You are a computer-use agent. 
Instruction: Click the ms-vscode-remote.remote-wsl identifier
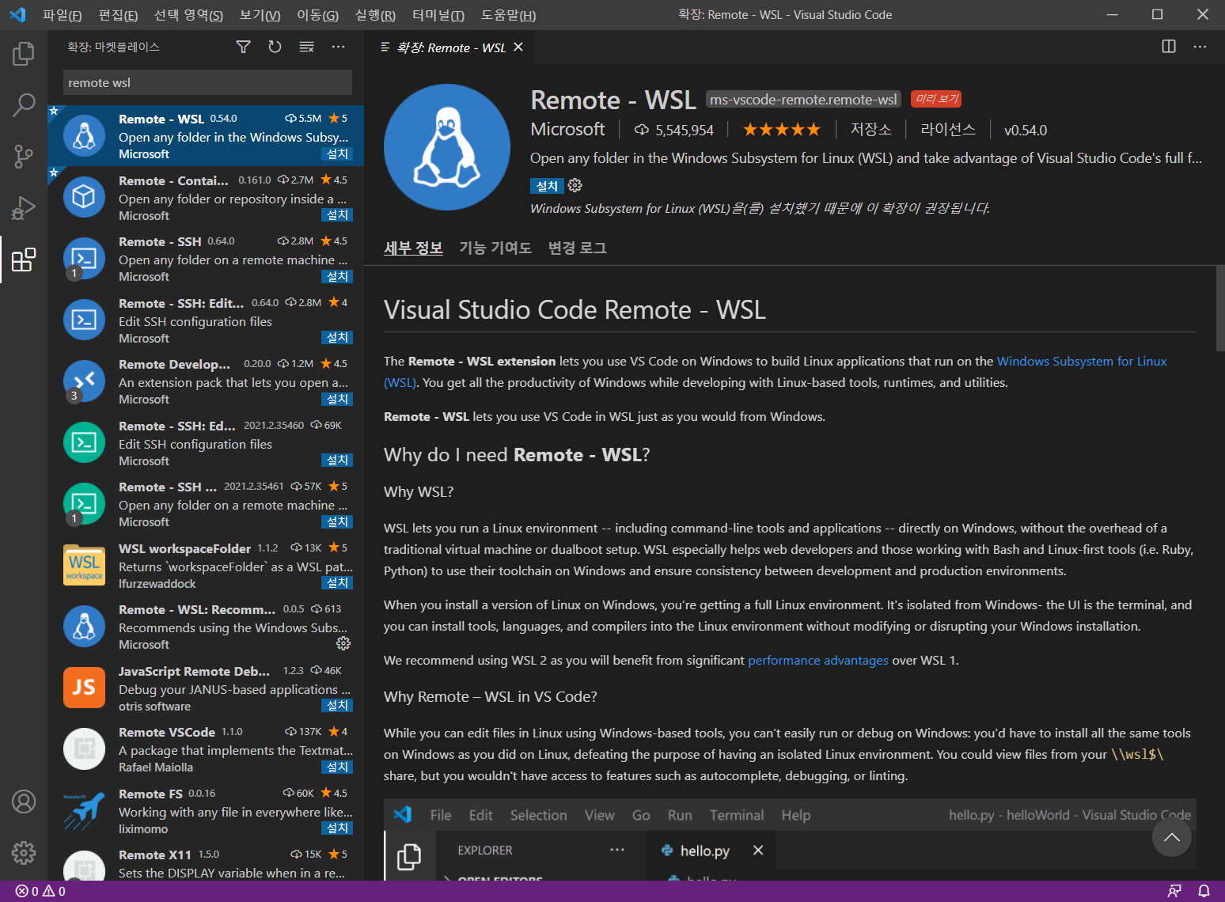pos(803,100)
